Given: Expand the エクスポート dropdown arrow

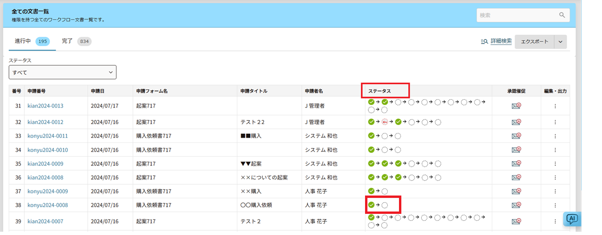Looking at the screenshot, I should [560, 41].
